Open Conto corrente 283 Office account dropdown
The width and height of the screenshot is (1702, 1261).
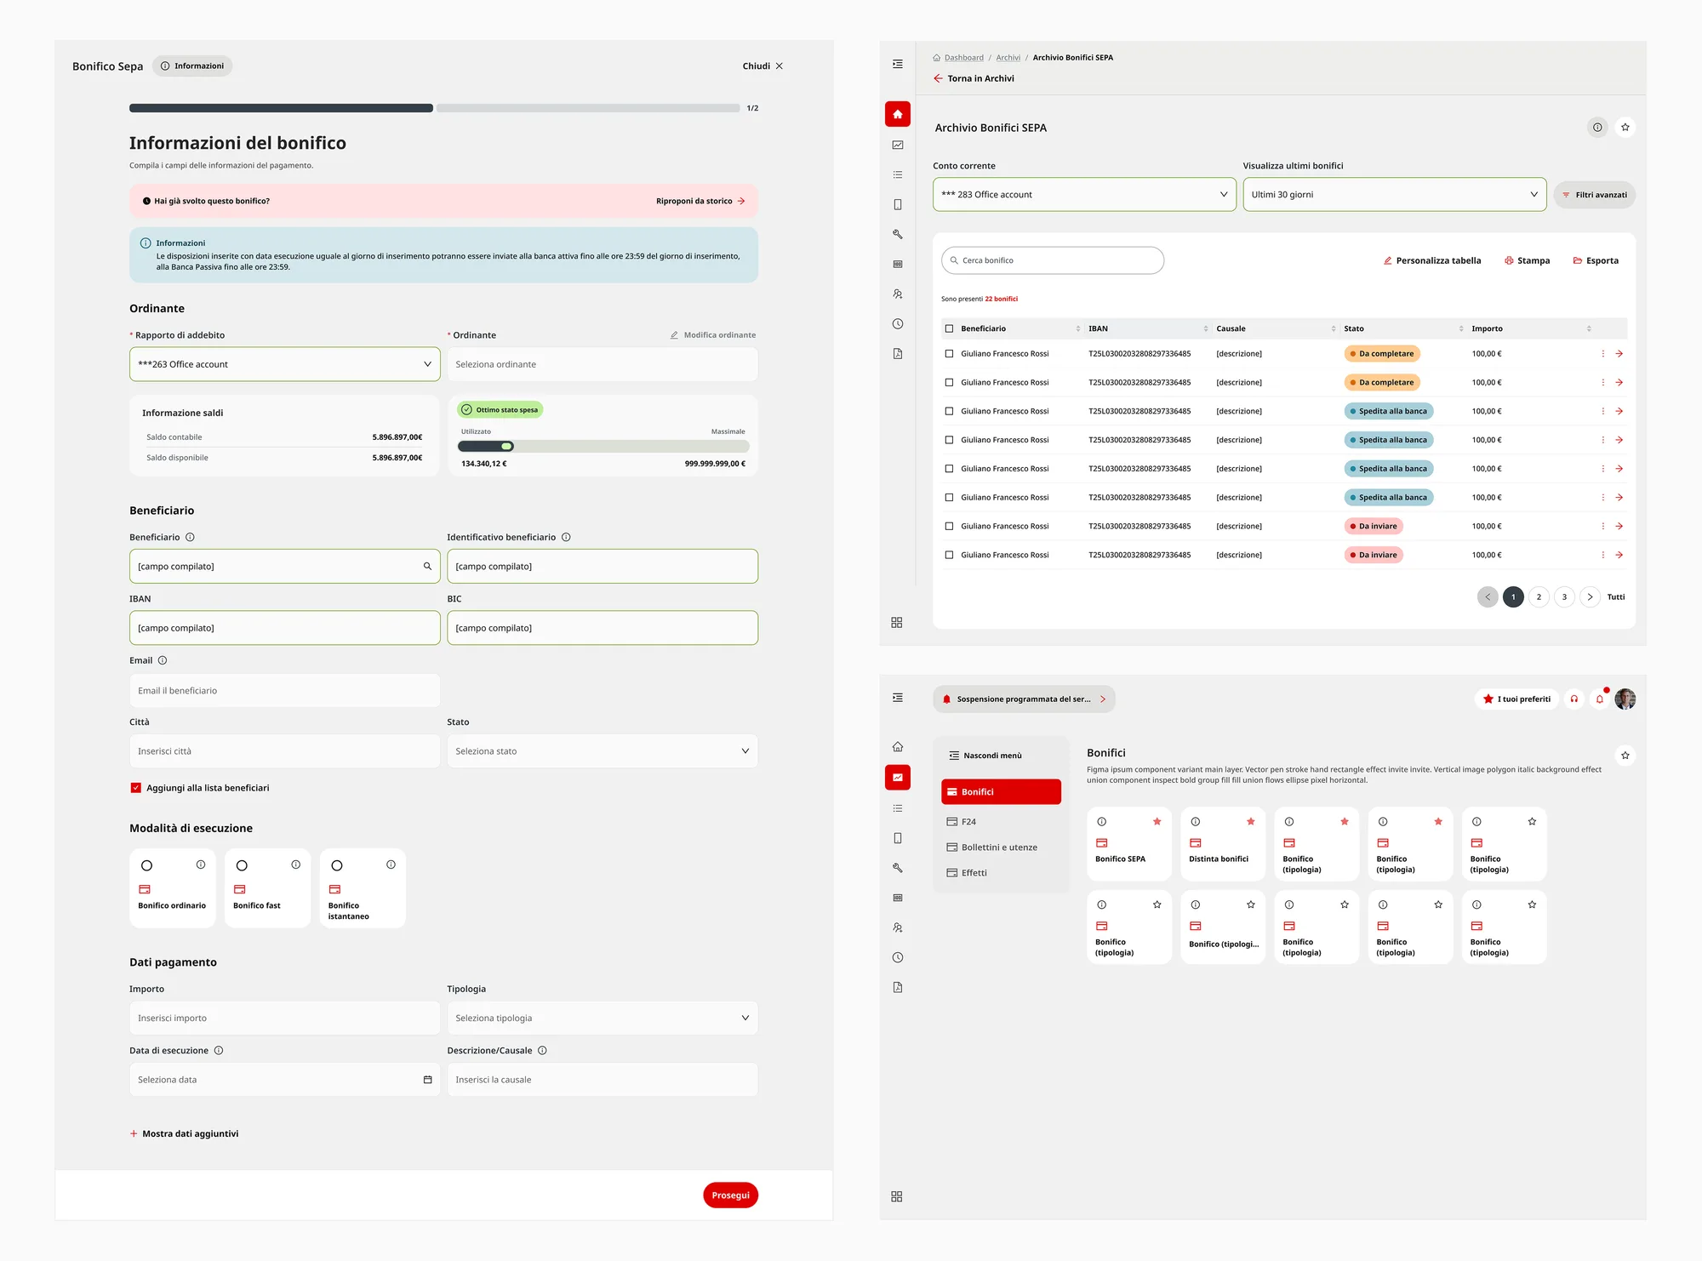[1084, 194]
